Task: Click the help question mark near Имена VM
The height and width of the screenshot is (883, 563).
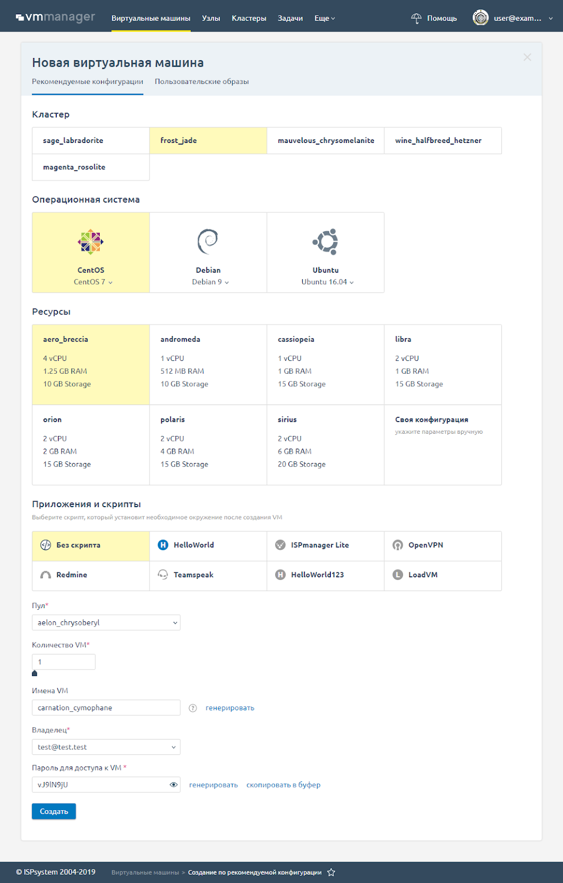Action: tap(193, 708)
